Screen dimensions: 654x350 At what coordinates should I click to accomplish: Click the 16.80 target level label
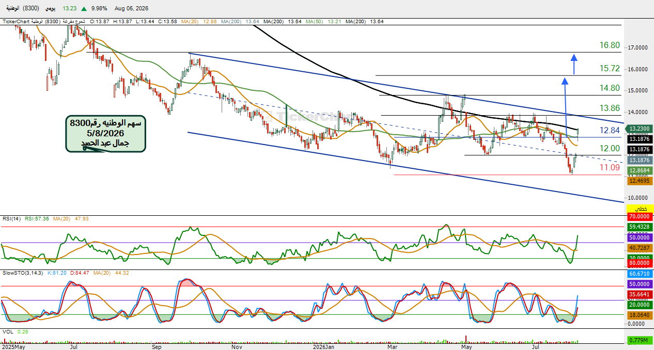tap(610, 45)
